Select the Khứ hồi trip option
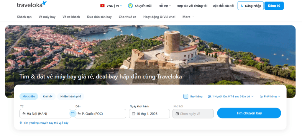302x138 pixels. coord(47,96)
